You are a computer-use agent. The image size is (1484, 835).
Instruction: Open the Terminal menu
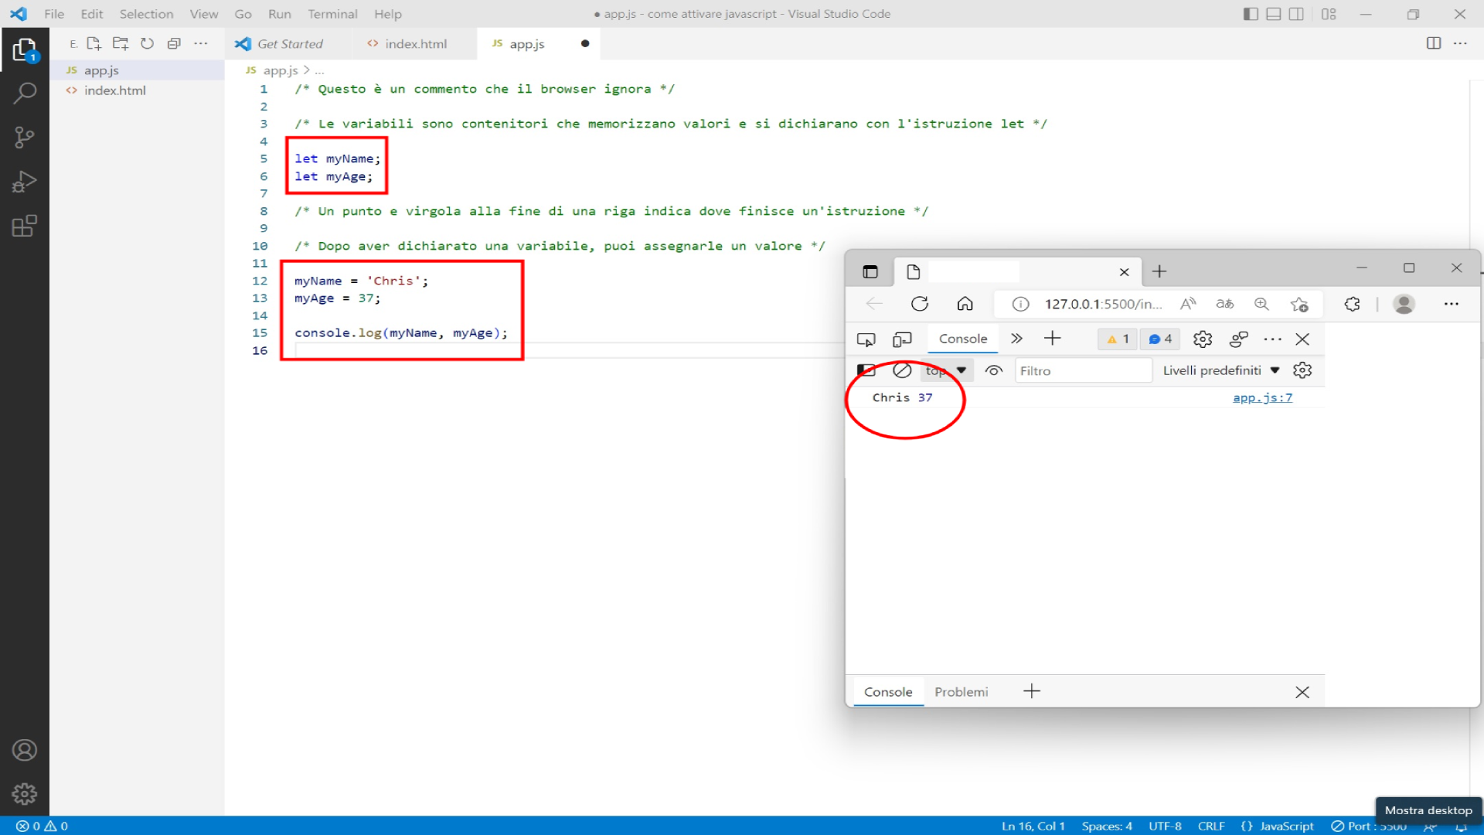332,14
